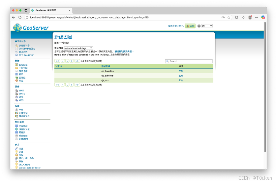Click the gridsets grid icon
Viewport: 277px width, 183px height.
(16, 132)
